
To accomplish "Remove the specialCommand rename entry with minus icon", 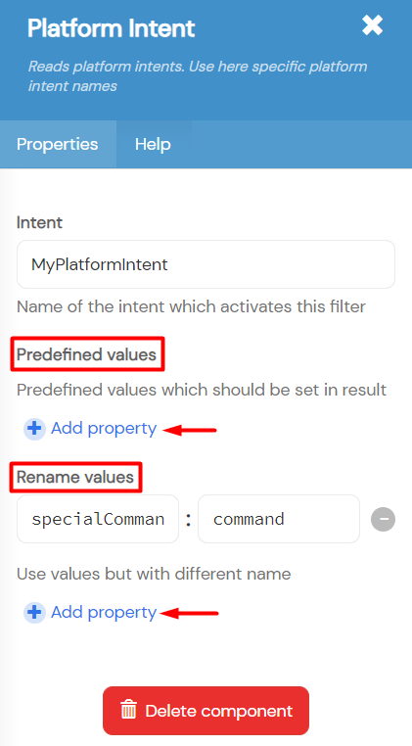I will click(383, 519).
